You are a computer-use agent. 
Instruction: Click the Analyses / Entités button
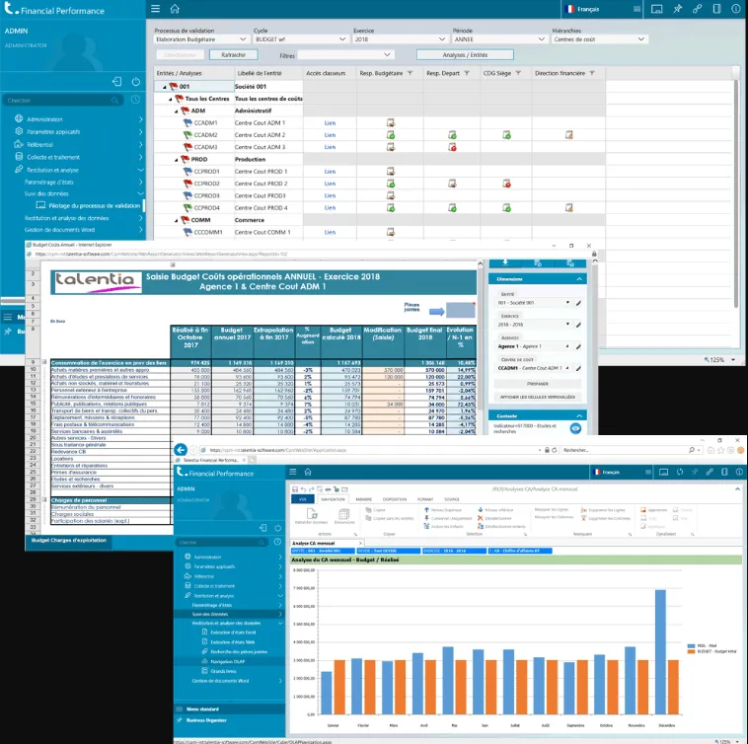pos(465,55)
